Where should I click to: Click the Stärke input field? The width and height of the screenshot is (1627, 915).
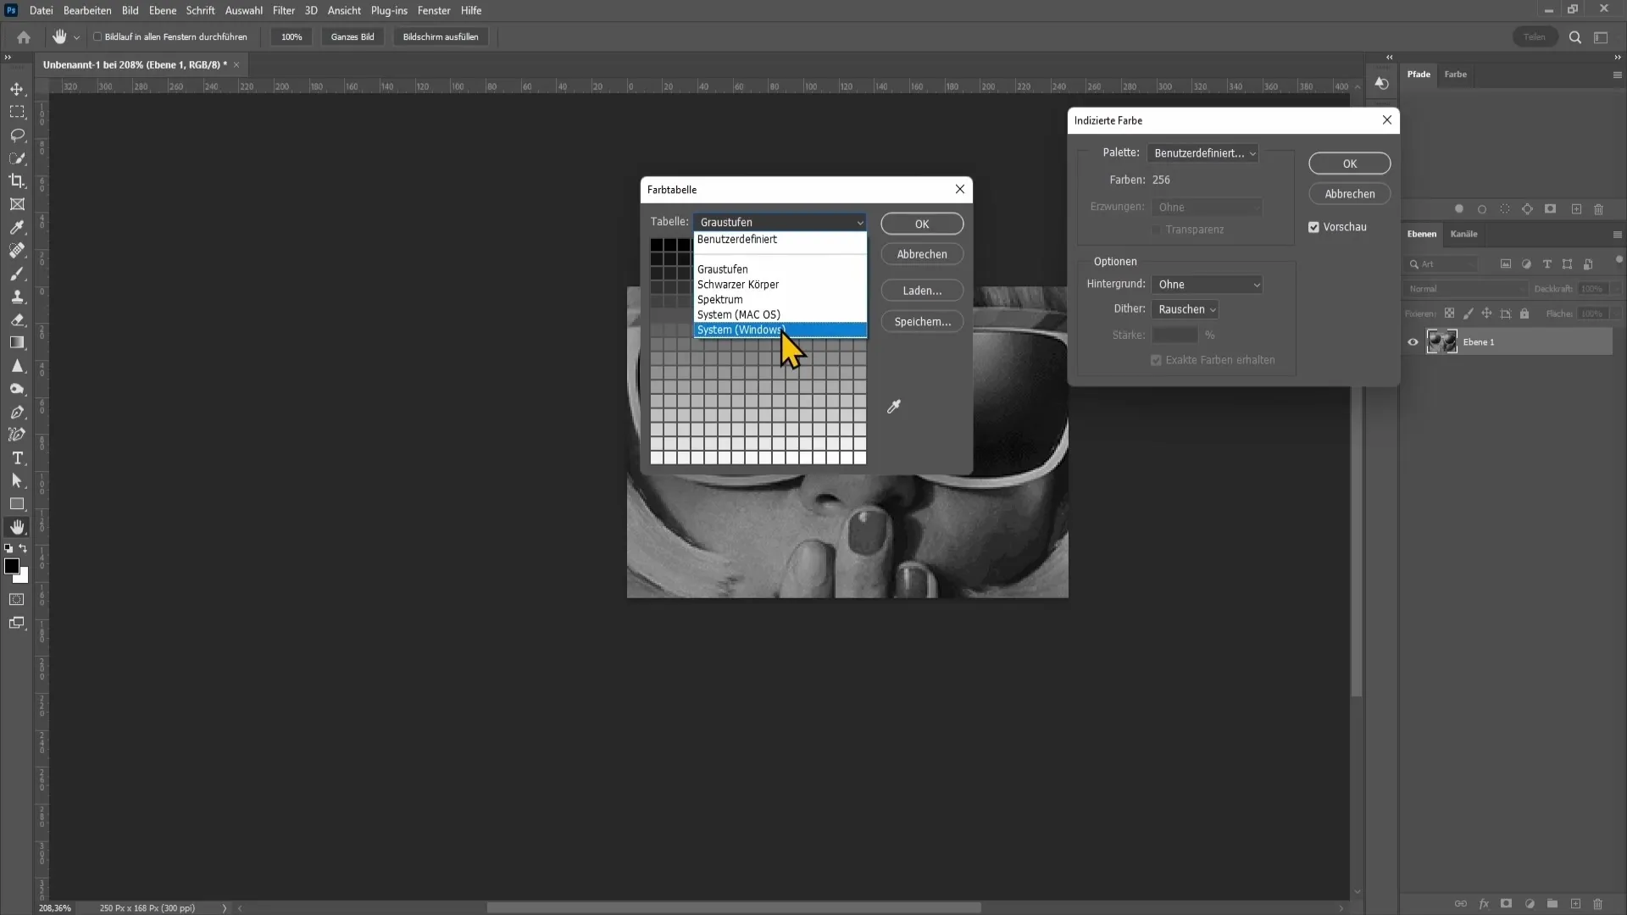click(1174, 335)
